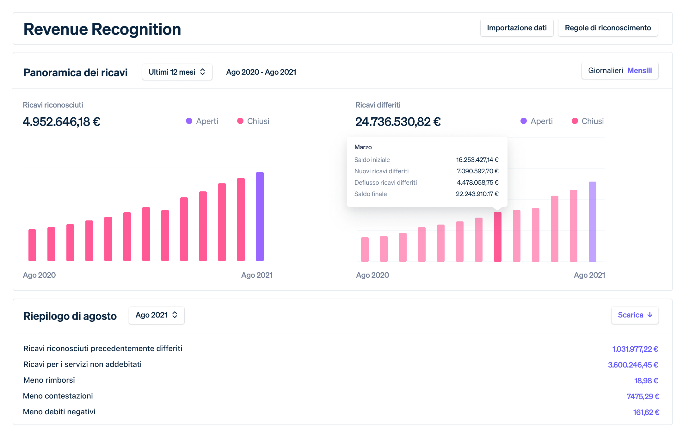Click the 'Saldo iniziale' value 16.253.427,14 €
Image resolution: width=683 pixels, height=439 pixels.
(477, 160)
